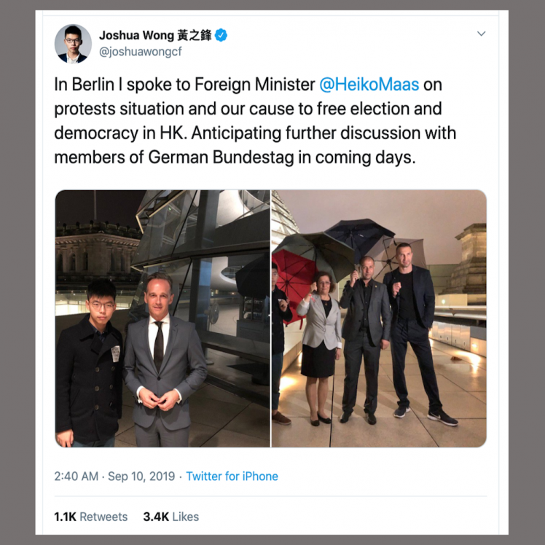Open left photo of two men

162,318
